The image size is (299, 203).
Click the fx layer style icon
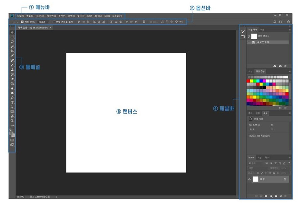point(261,196)
